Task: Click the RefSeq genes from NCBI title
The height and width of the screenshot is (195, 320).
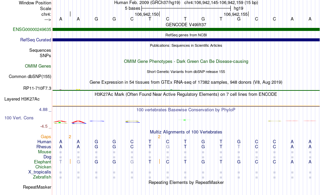Action: coord(186,35)
